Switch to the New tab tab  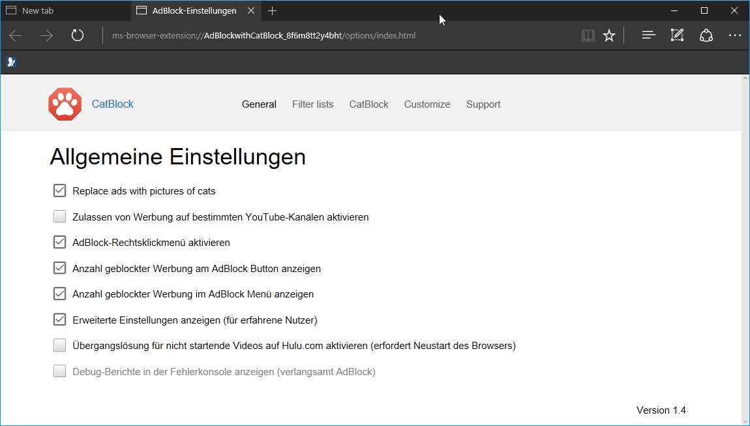(65, 10)
